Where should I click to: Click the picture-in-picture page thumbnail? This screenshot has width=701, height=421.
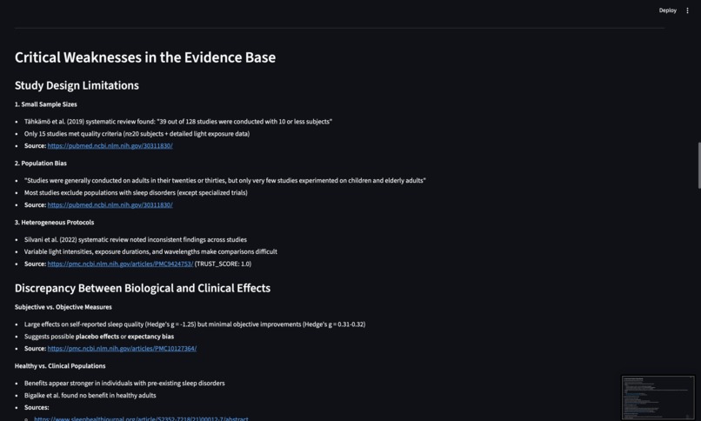click(x=658, y=397)
